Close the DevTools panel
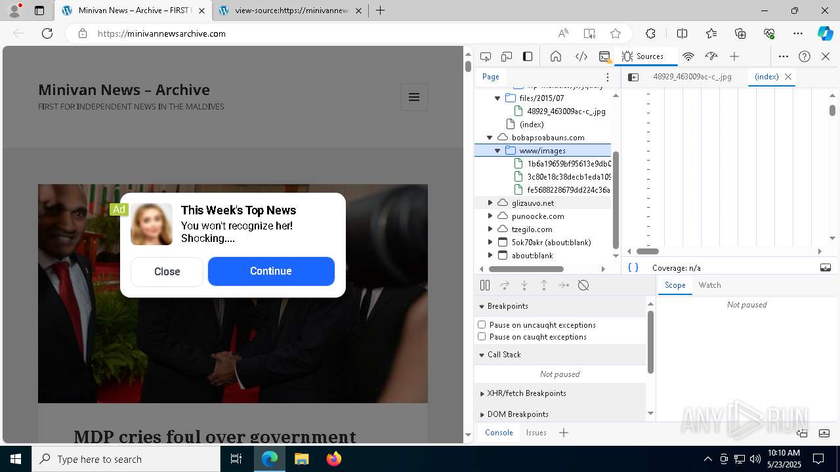Screen dimensions: 840x472 coord(826,56)
